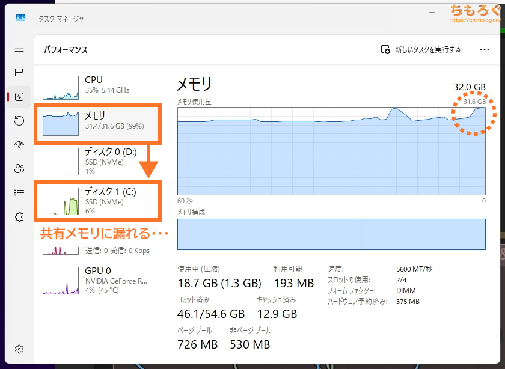Open Task Manager settings gear
Viewport: 505px width, 369px height.
[19, 349]
